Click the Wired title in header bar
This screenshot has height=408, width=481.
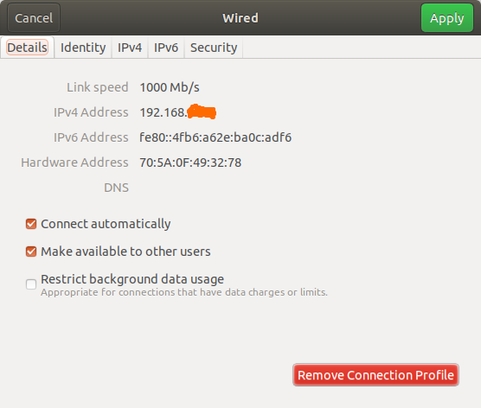(x=240, y=18)
